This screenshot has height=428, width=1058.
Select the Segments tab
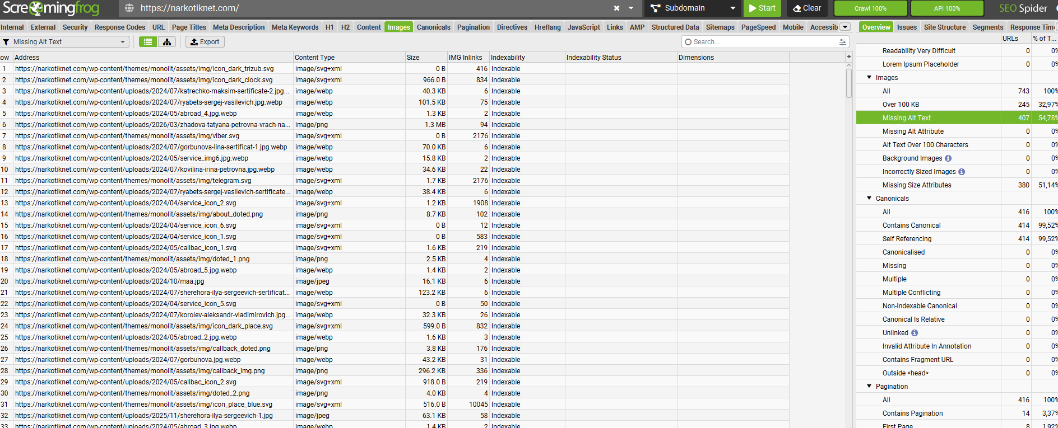tap(988, 27)
